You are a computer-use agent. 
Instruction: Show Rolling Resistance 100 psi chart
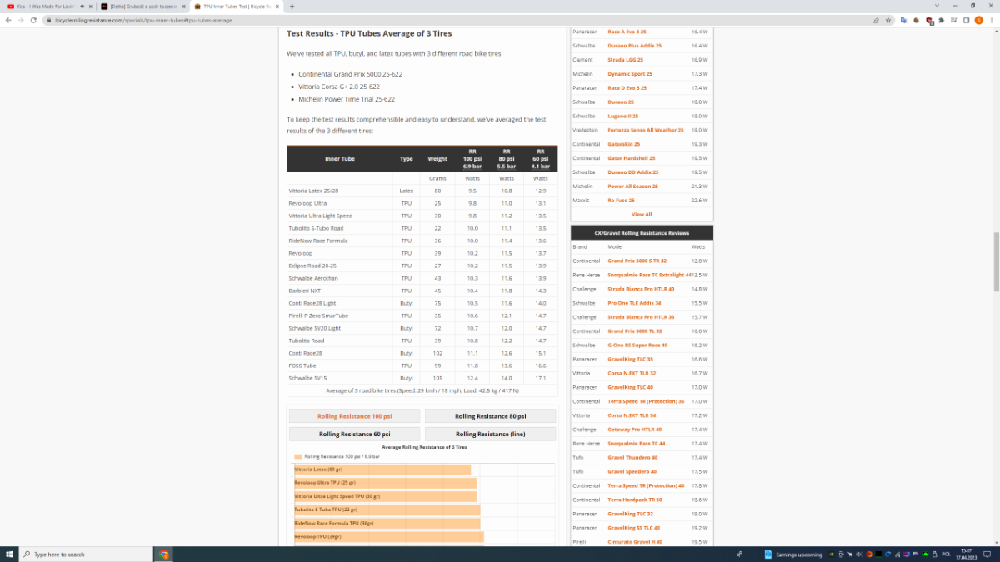pos(354,416)
